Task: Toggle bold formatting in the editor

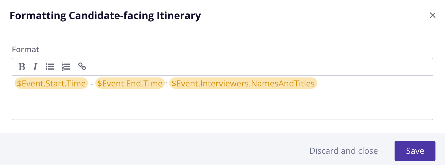Action: [x=22, y=67]
